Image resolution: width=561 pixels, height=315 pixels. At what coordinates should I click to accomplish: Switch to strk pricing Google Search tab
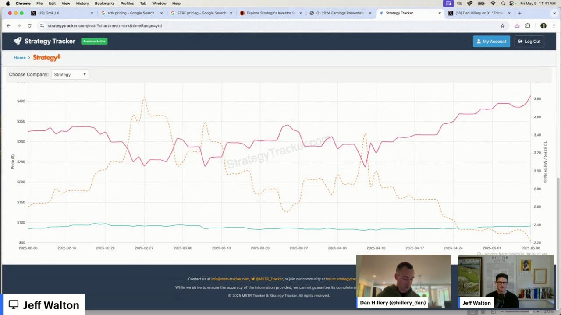pos(131,13)
